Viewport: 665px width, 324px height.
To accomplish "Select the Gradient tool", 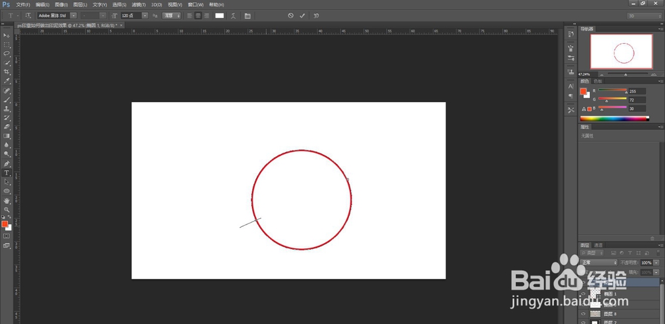I will click(x=7, y=136).
